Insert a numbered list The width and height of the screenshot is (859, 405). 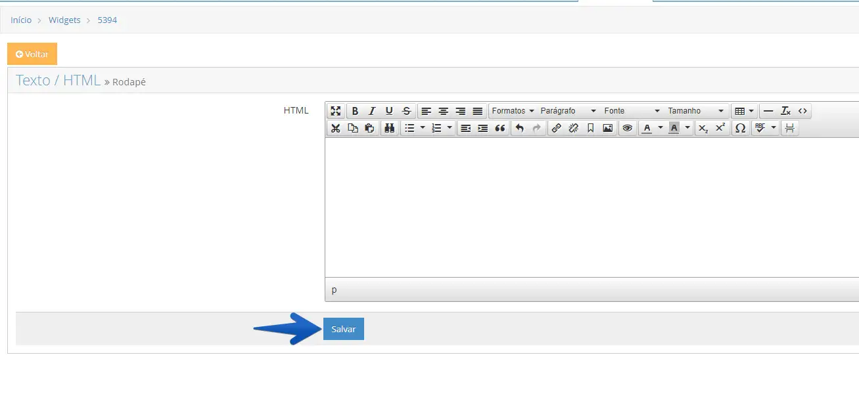click(x=436, y=128)
